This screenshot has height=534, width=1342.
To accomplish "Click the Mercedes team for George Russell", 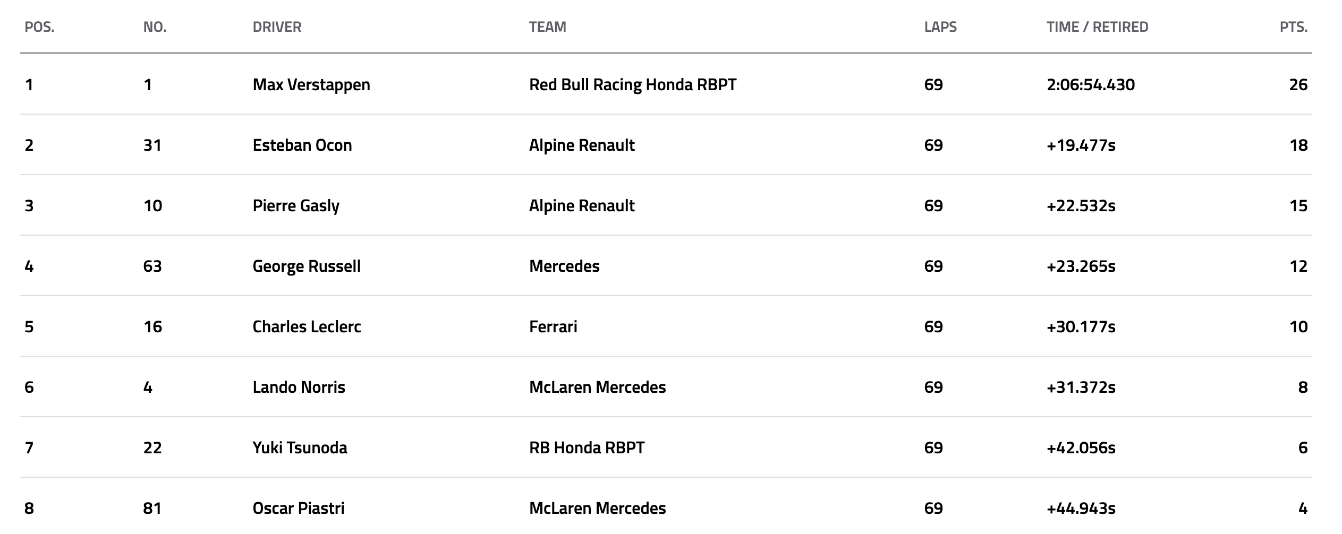I will click(564, 266).
